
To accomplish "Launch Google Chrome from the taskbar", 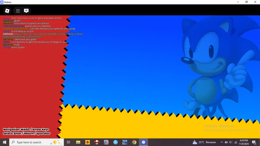I will click(134, 142).
